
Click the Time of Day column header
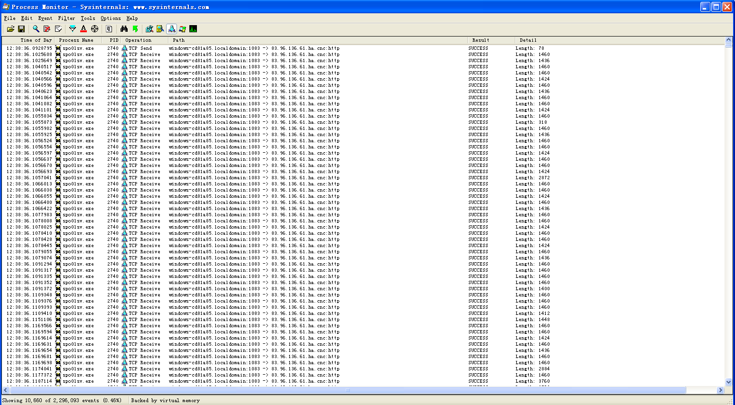tap(28, 40)
